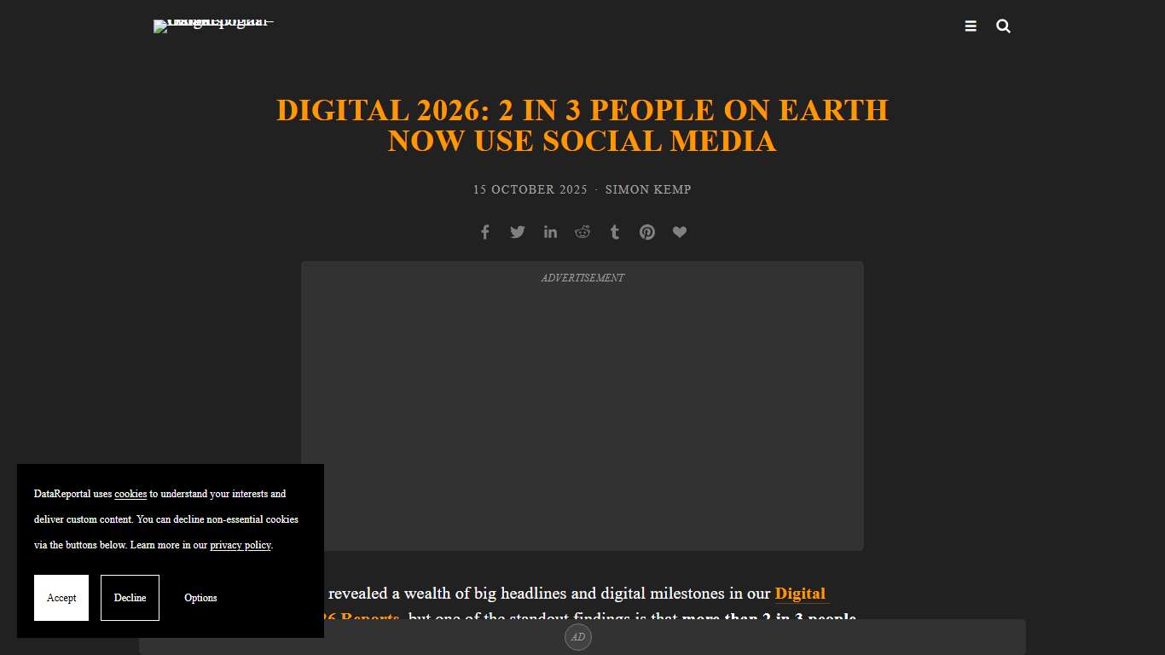Viewport: 1165px width, 655px height.
Task: Click the AD label at page bottom
Action: point(578,637)
